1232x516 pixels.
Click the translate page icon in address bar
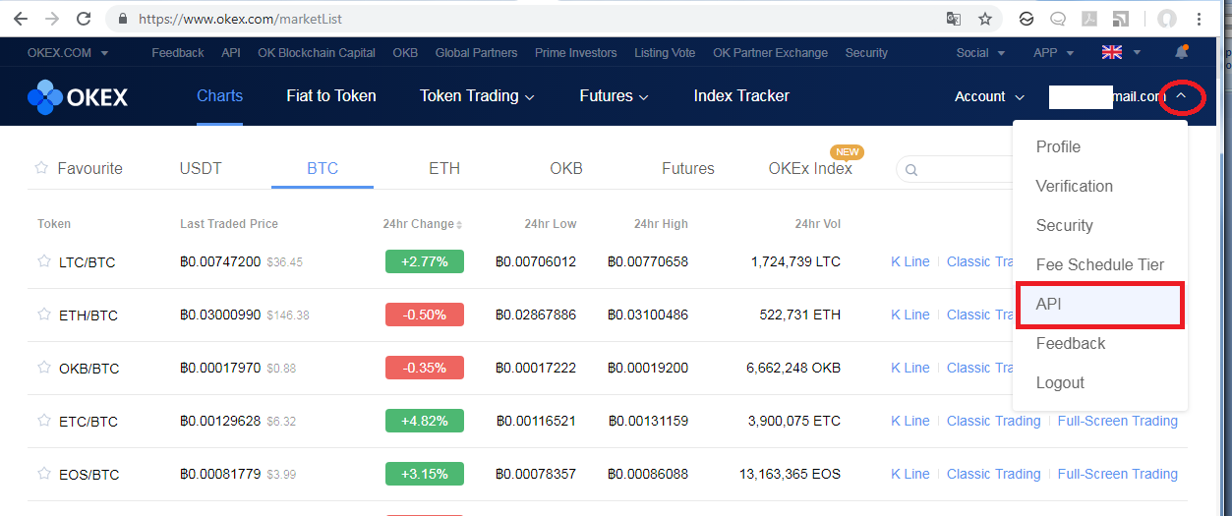[953, 19]
